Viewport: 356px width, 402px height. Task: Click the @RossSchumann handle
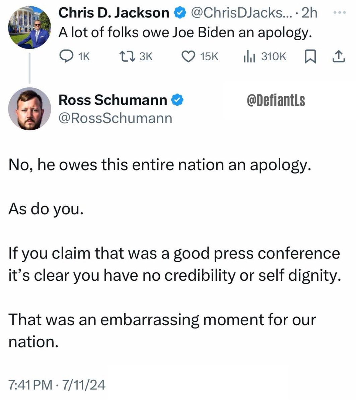(116, 118)
